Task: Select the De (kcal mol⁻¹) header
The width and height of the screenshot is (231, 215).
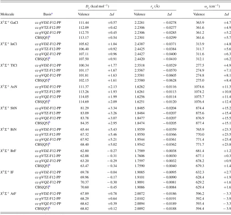Action: [97, 6]
